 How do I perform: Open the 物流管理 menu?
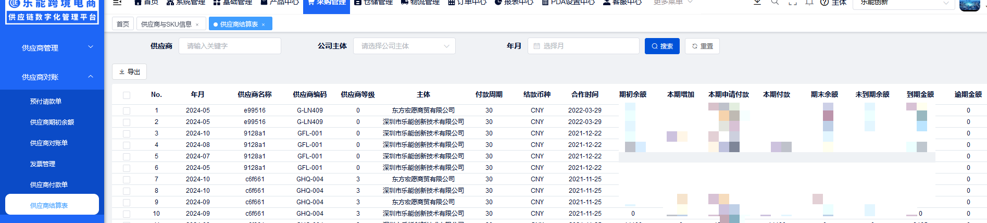click(420, 2)
